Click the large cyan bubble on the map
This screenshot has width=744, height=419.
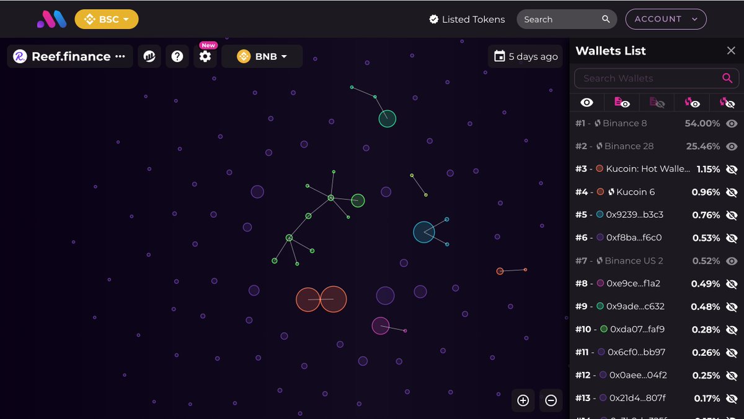pos(424,232)
